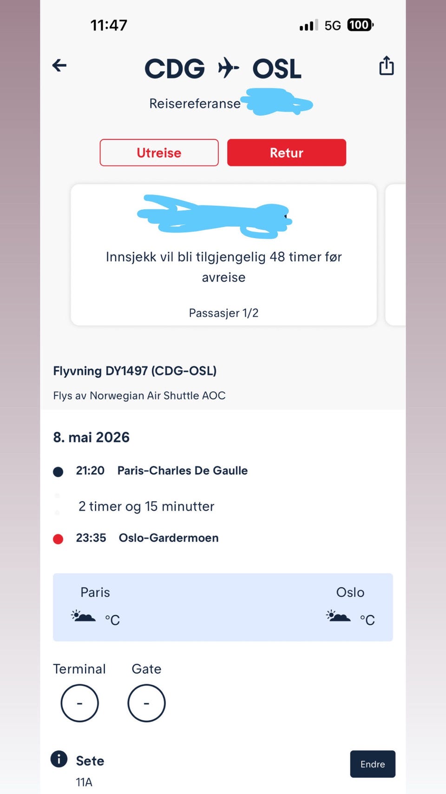Tap the Oslo weather cloud icon

pyautogui.click(x=338, y=616)
